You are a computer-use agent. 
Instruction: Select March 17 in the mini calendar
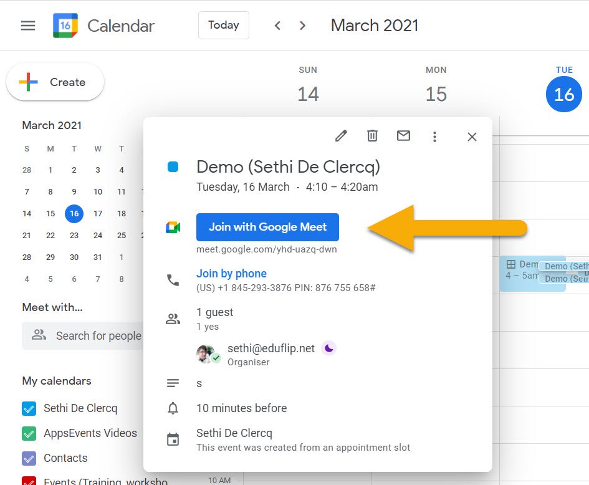(98, 214)
